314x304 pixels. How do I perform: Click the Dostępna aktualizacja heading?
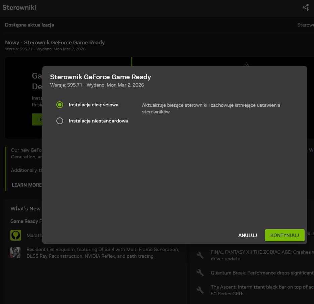click(30, 25)
